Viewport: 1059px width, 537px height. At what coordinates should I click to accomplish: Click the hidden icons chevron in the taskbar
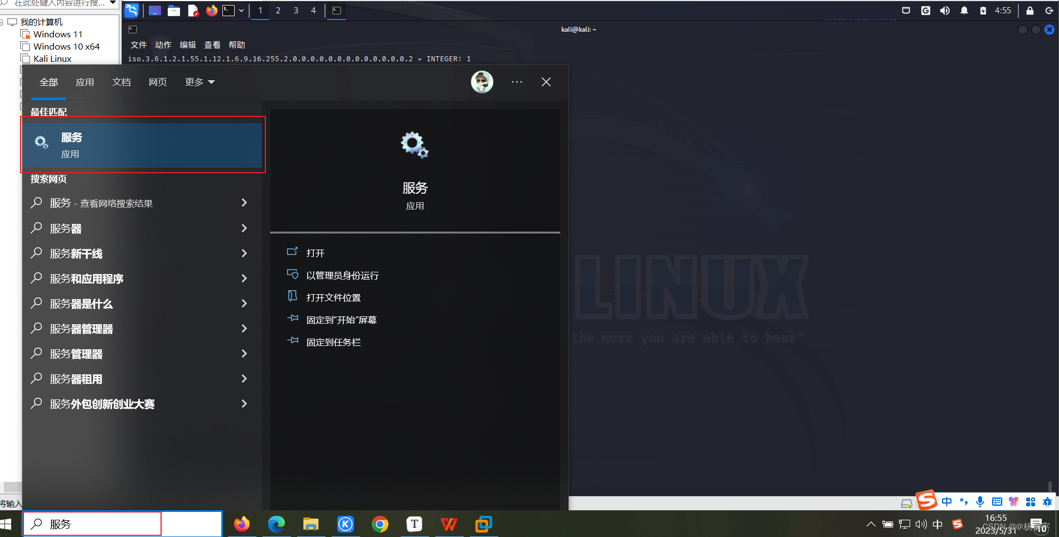pos(871,524)
